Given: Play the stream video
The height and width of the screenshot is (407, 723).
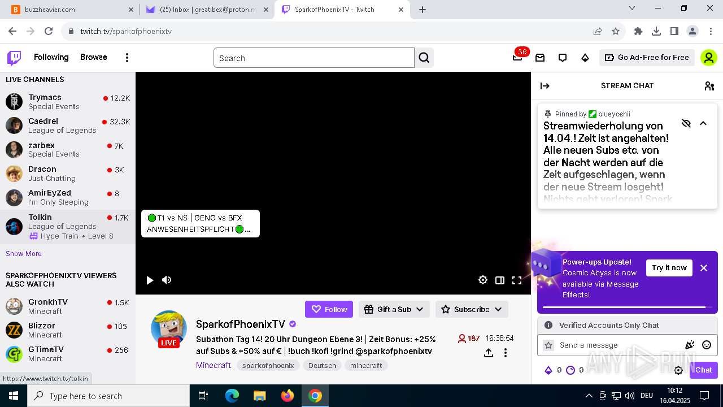Looking at the screenshot, I should [150, 280].
